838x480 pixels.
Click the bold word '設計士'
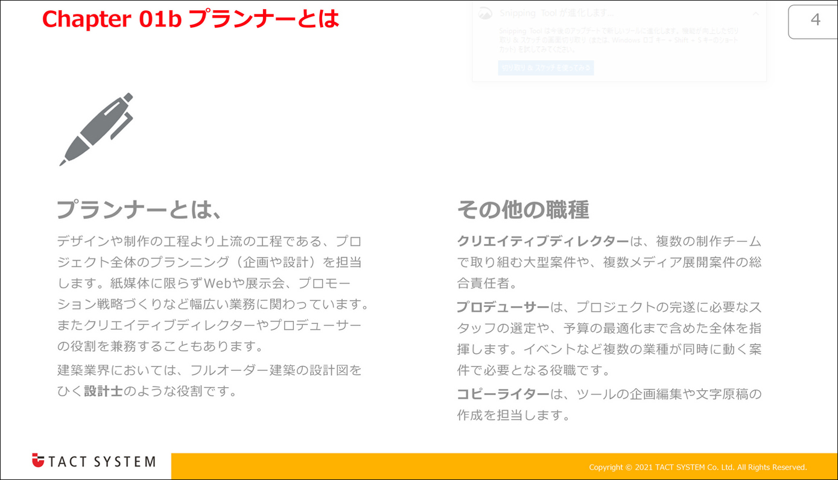[x=103, y=391]
